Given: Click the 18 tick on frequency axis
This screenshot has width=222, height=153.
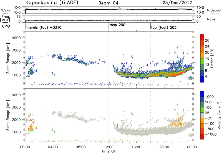Looking at the screenshot, I should 19,17.
